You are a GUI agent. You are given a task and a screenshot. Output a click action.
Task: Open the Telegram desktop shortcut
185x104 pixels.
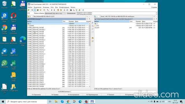coord(4,52)
